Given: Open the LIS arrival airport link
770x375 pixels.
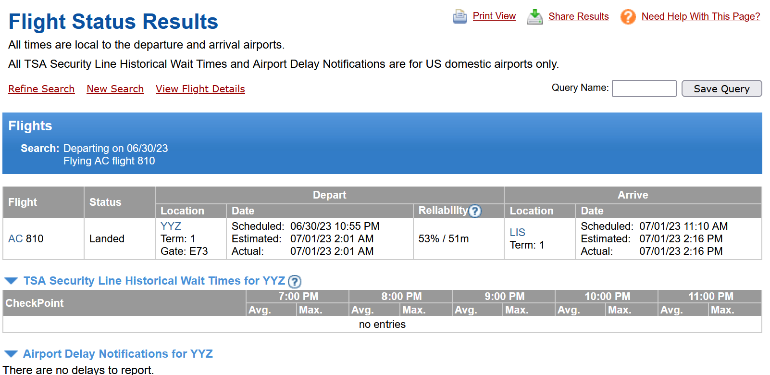Looking at the screenshot, I should (x=517, y=232).
